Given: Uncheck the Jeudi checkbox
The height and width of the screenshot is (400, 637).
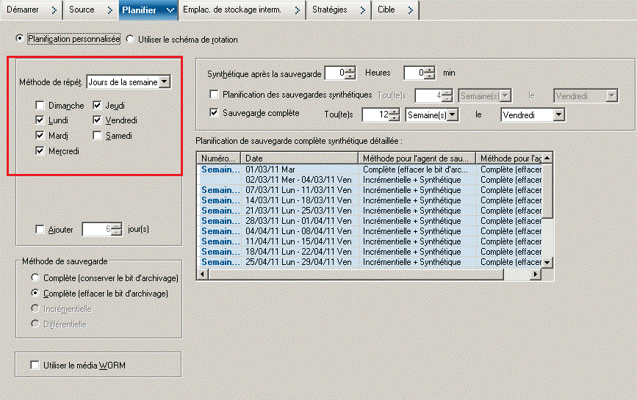Looking at the screenshot, I should coord(97,106).
